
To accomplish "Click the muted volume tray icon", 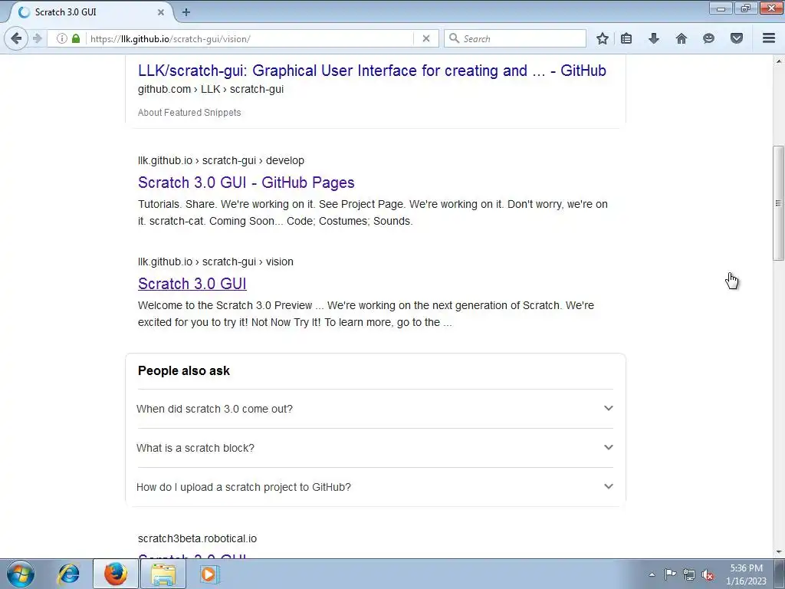I will 708,574.
